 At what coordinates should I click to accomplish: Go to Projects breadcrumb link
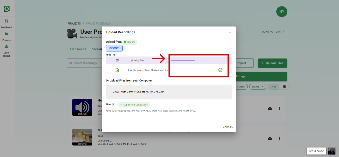coord(74,23)
